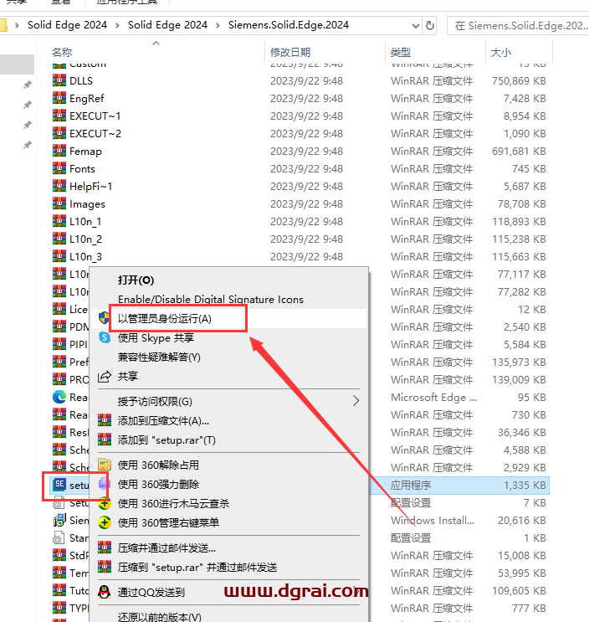589x622 pixels.
Task: Click the 20,616 KB size cell
Action: 522,520
